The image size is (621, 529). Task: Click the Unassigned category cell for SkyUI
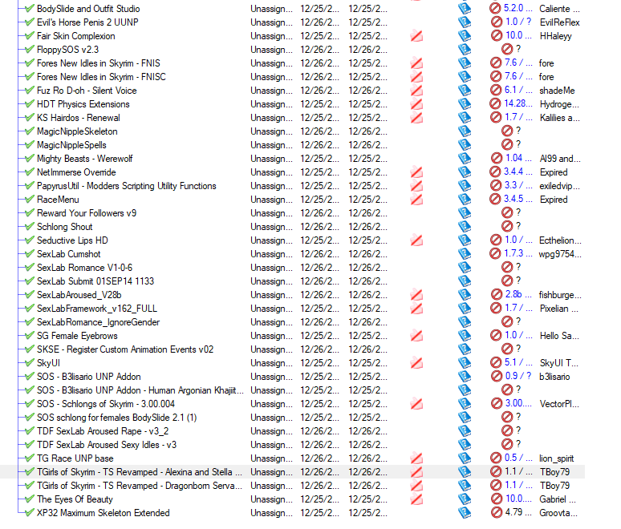[272, 363]
